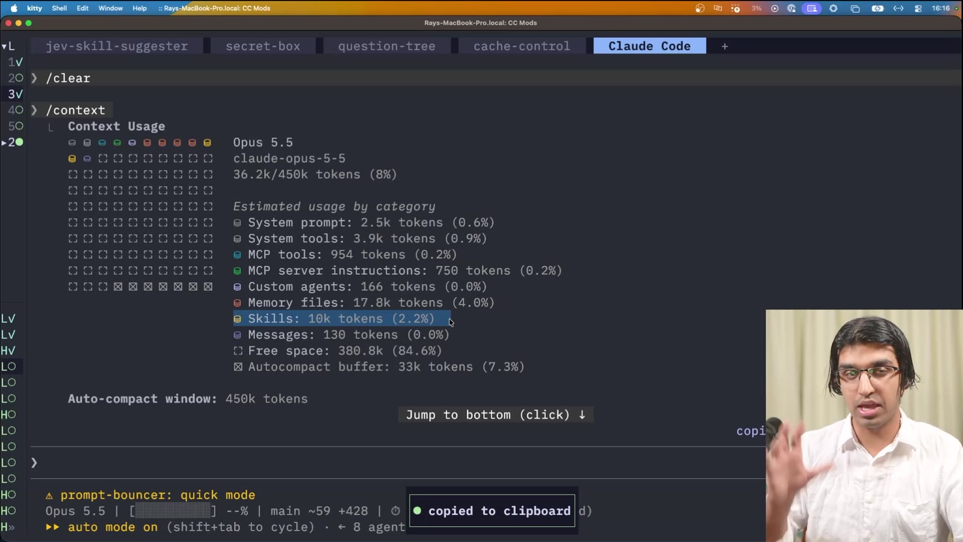Open the Edit menu
Screen dimensions: 963x542
(82, 8)
